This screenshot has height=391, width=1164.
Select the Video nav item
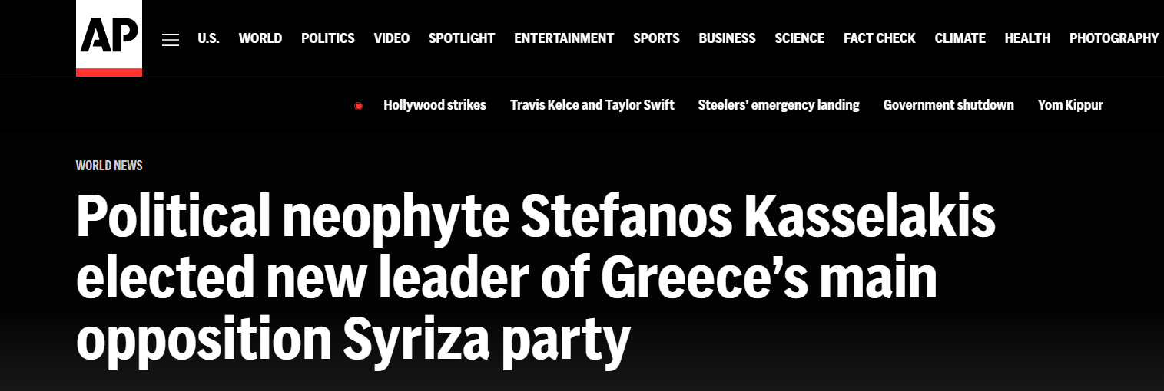(x=392, y=38)
